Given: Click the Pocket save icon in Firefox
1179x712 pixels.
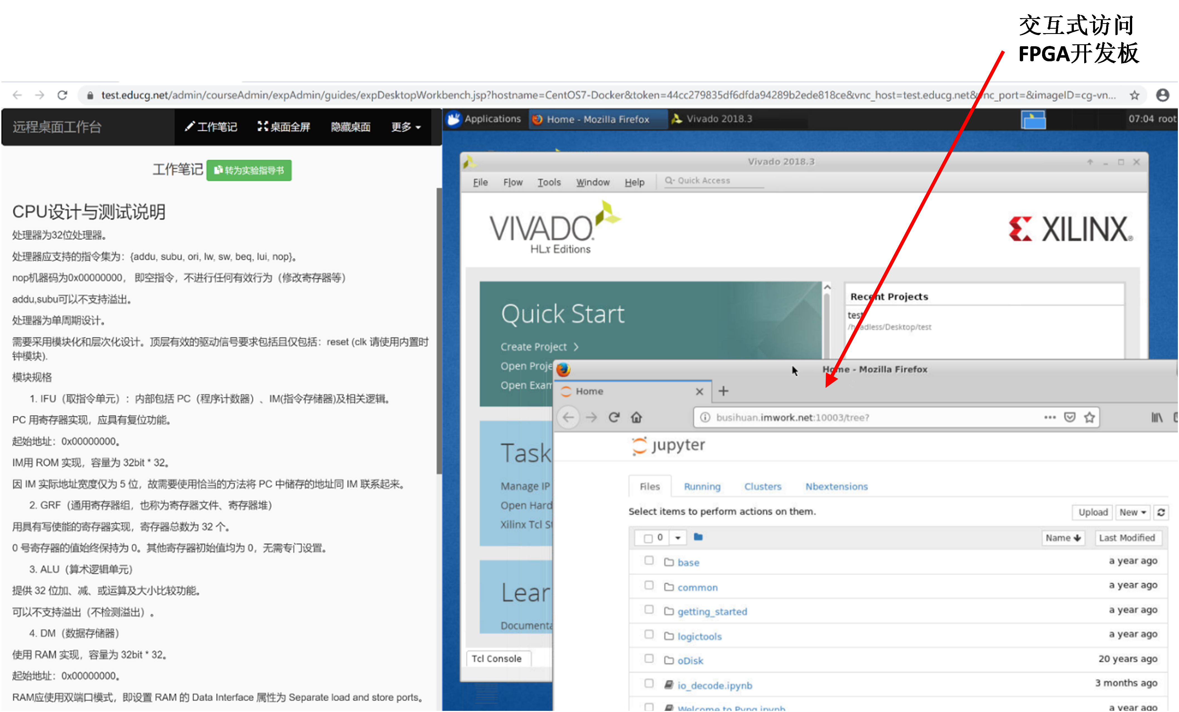Looking at the screenshot, I should click(1069, 417).
